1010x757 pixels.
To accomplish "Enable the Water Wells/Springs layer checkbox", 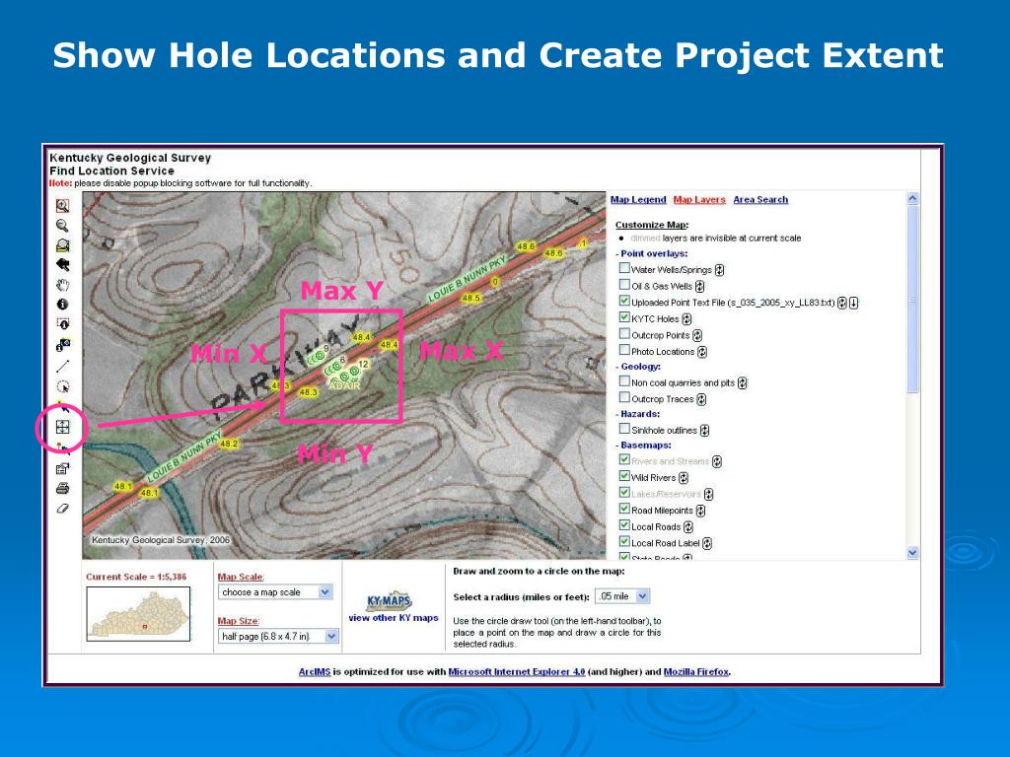I will click(x=624, y=268).
